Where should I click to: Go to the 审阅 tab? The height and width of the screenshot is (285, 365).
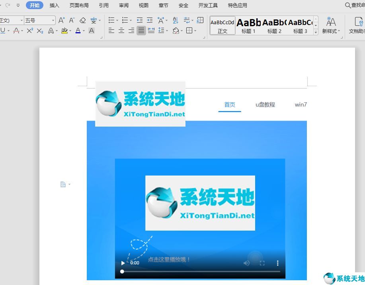click(x=124, y=5)
